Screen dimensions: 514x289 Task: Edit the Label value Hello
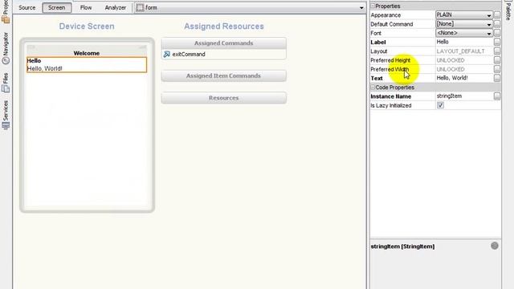tap(464, 42)
